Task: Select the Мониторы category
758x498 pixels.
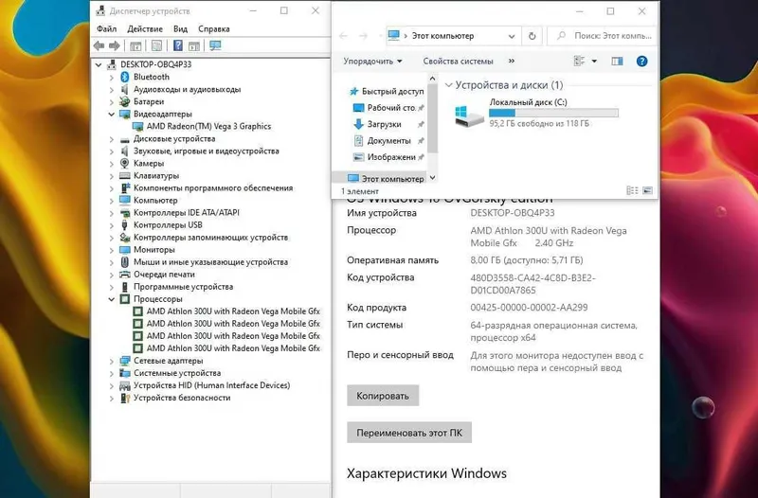Action: 153,250
